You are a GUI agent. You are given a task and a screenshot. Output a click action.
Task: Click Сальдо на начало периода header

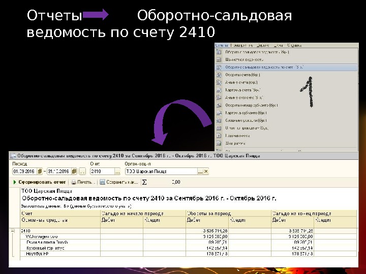click(x=143, y=214)
